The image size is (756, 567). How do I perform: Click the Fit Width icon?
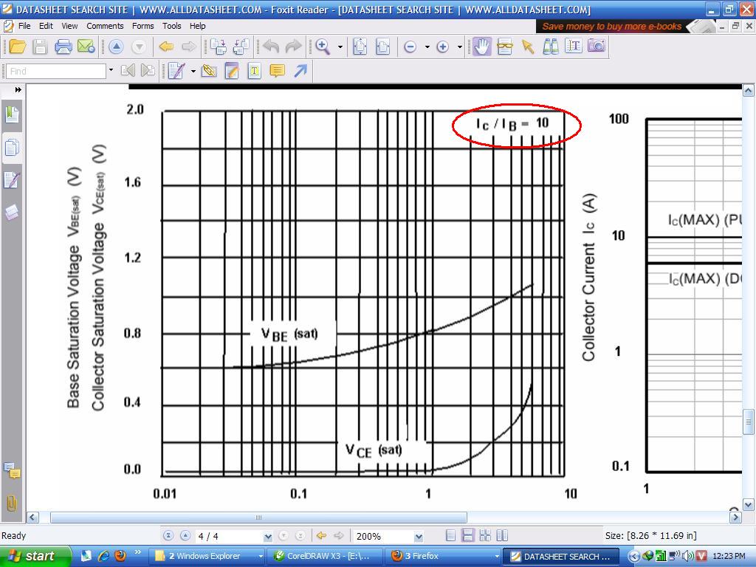[383, 47]
